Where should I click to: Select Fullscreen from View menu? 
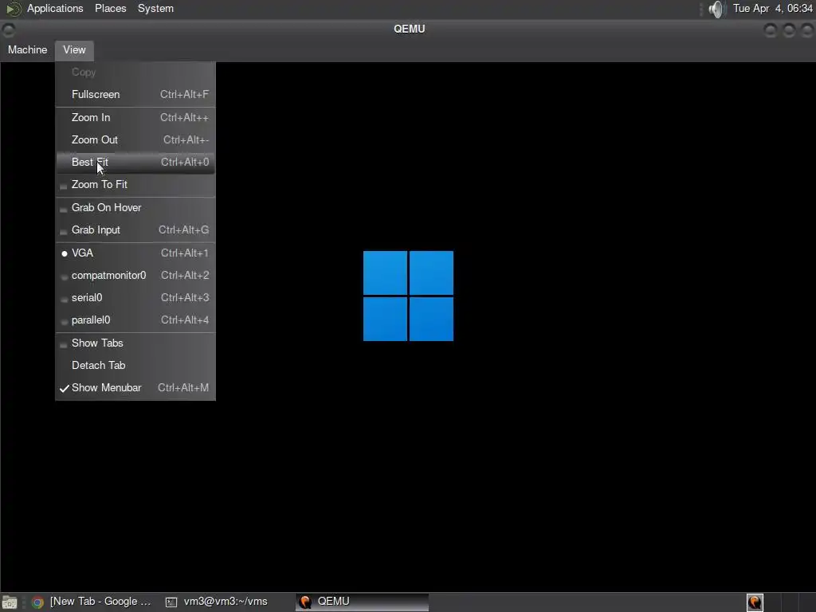[x=135, y=94]
